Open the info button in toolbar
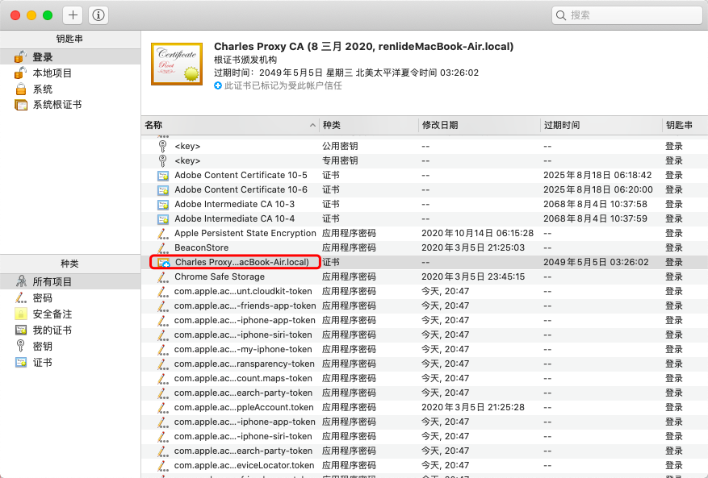The width and height of the screenshot is (708, 478). (98, 15)
